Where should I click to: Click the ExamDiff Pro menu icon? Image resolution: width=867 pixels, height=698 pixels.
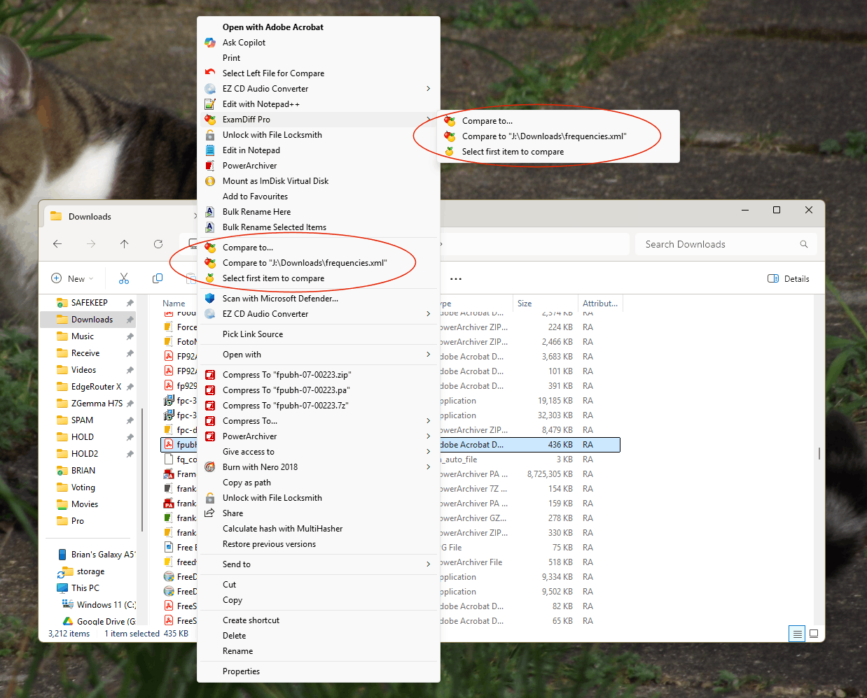click(210, 120)
